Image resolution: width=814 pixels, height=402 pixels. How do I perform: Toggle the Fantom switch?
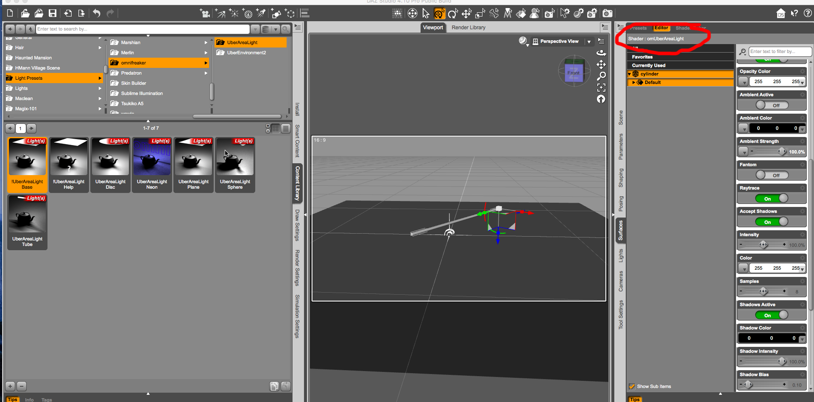click(772, 175)
